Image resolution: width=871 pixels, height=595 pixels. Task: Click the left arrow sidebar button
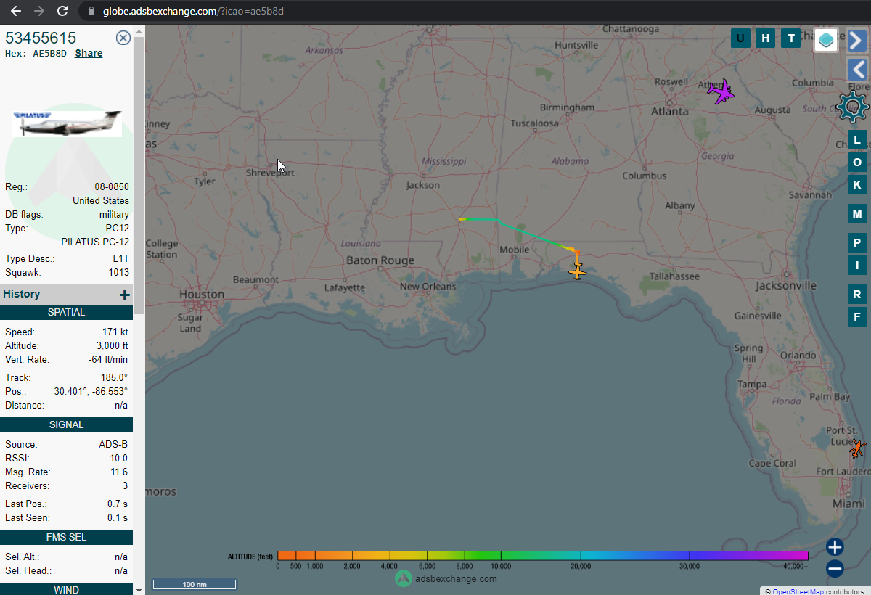tap(857, 70)
